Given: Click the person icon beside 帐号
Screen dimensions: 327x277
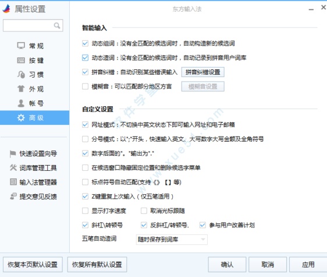Looking at the screenshot, I should 21,103.
